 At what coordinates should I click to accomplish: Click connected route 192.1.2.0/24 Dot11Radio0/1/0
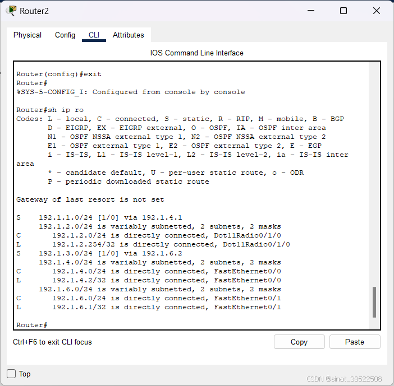point(149,235)
